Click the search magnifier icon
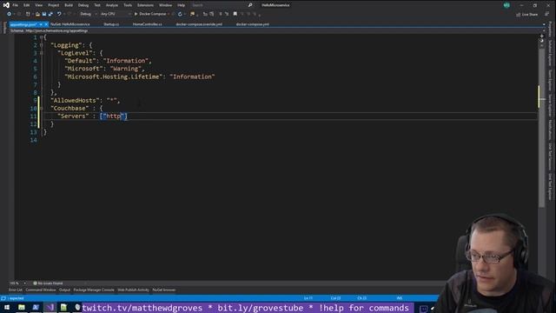Viewport: 556px width, 313px height. point(250,5)
